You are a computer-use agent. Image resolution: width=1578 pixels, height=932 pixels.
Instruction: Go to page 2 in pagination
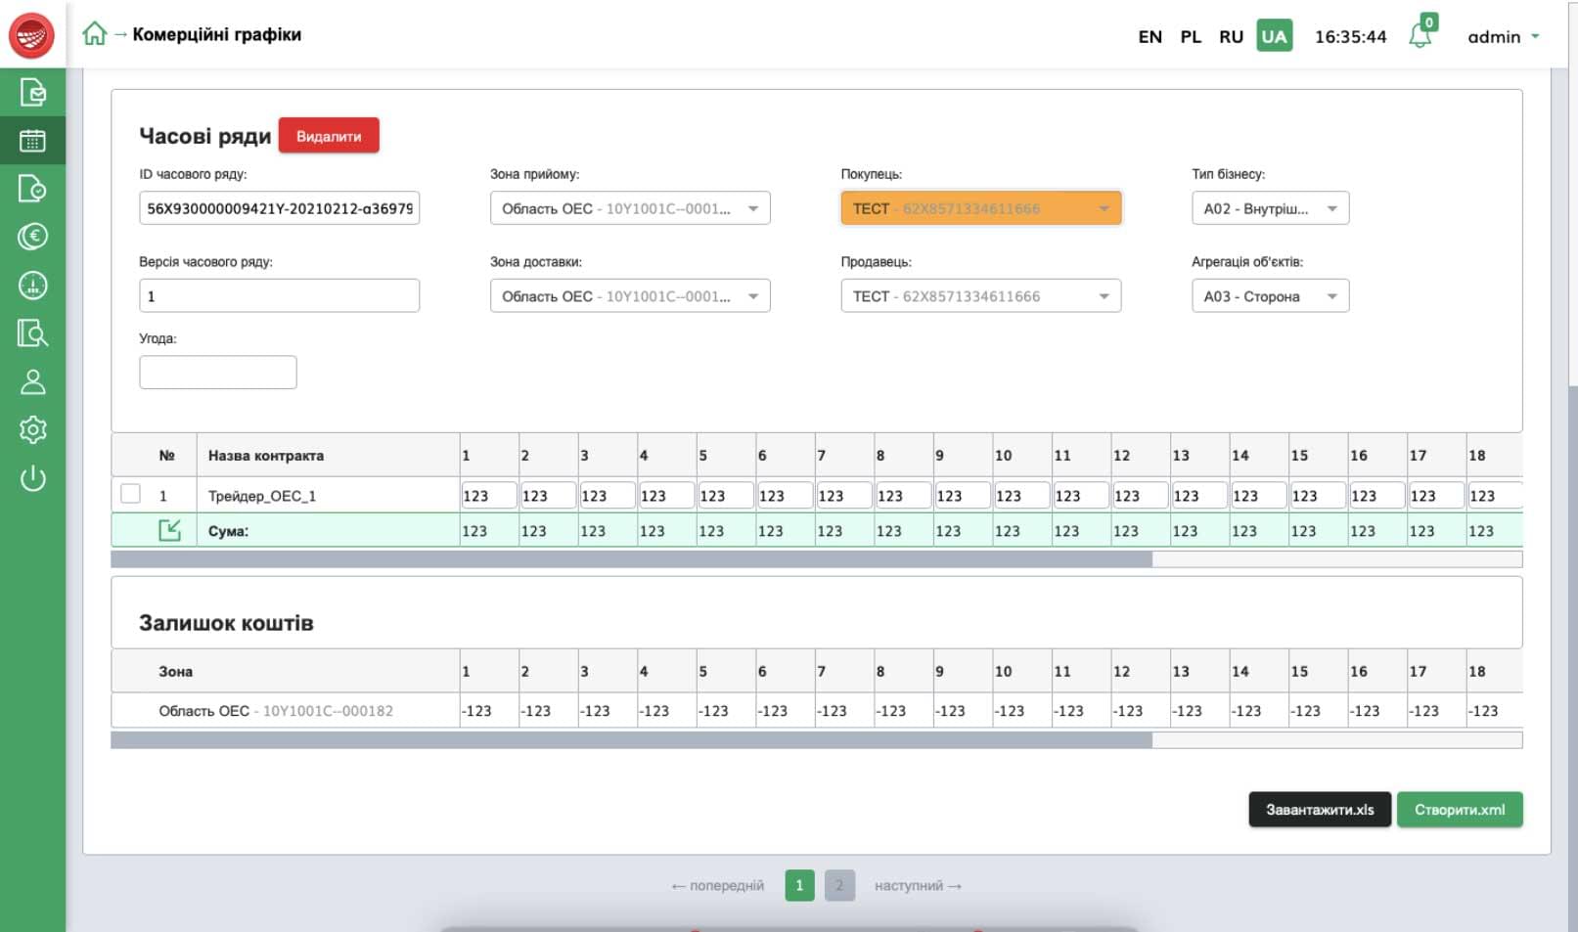pyautogui.click(x=838, y=885)
